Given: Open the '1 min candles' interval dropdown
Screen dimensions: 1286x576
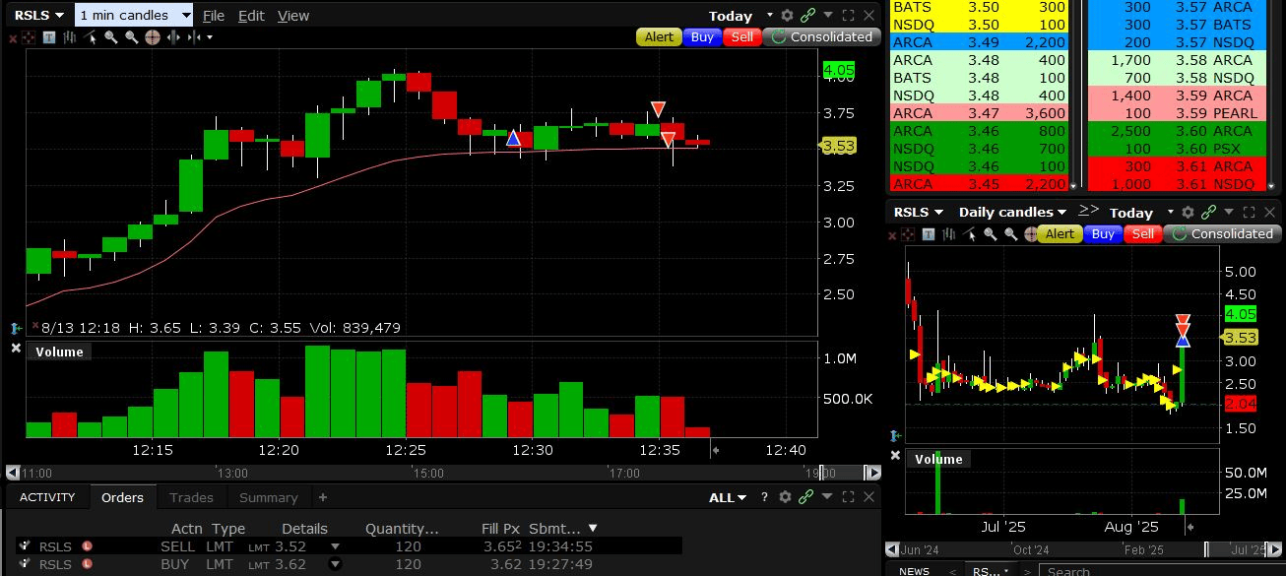Looking at the screenshot, I should [135, 15].
